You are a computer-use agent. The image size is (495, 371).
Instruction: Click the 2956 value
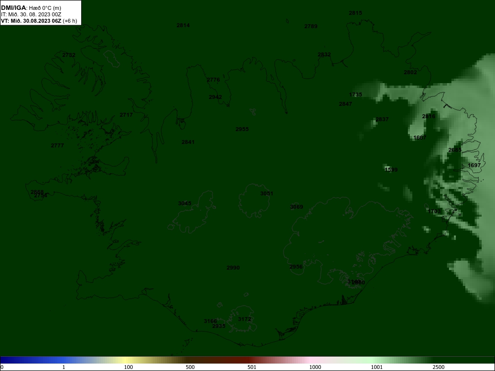[296, 267]
